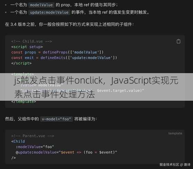Click the closing '</script>' tag
The height and width of the screenshot is (169, 193).
tap(21, 63)
